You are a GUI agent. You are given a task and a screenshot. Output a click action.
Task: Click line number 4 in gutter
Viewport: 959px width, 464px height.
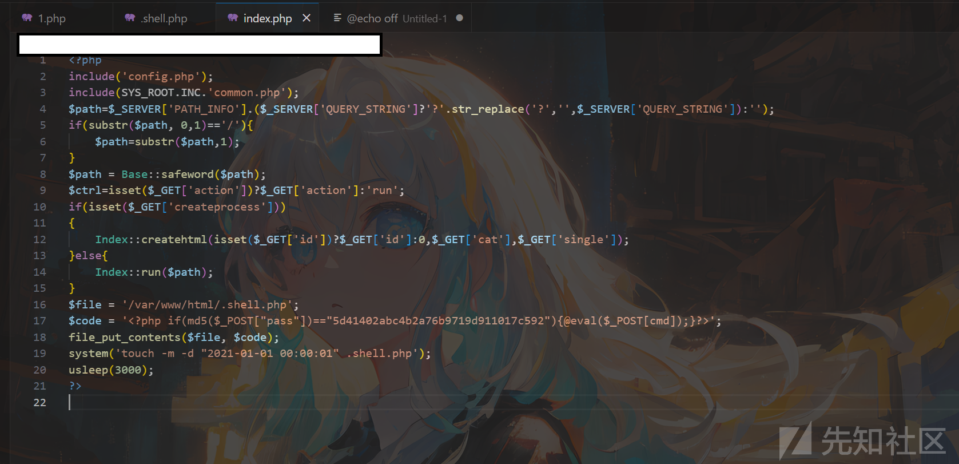[x=43, y=109]
